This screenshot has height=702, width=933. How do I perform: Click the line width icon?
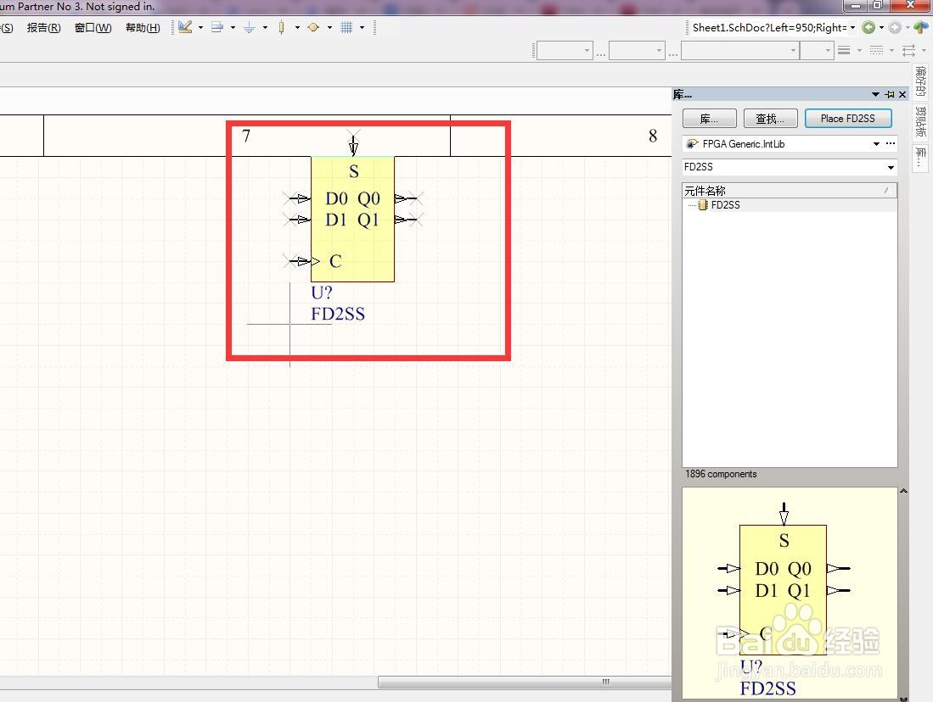click(x=844, y=51)
